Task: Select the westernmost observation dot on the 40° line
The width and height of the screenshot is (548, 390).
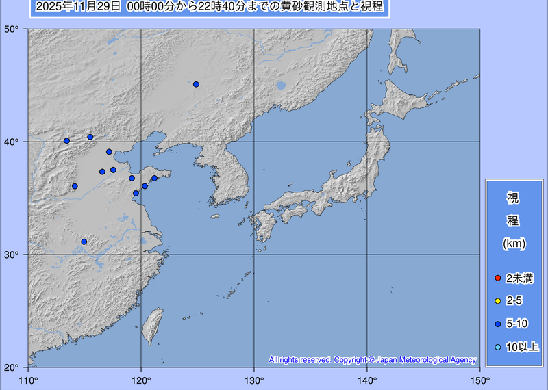Action: (66, 141)
